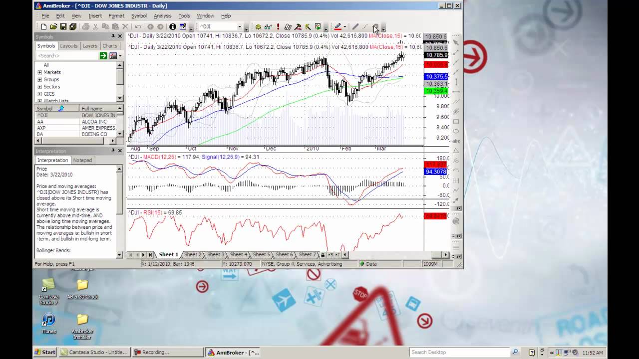
Task: Click the Interpretation panel vertical scrollbar
Action: 119,211
